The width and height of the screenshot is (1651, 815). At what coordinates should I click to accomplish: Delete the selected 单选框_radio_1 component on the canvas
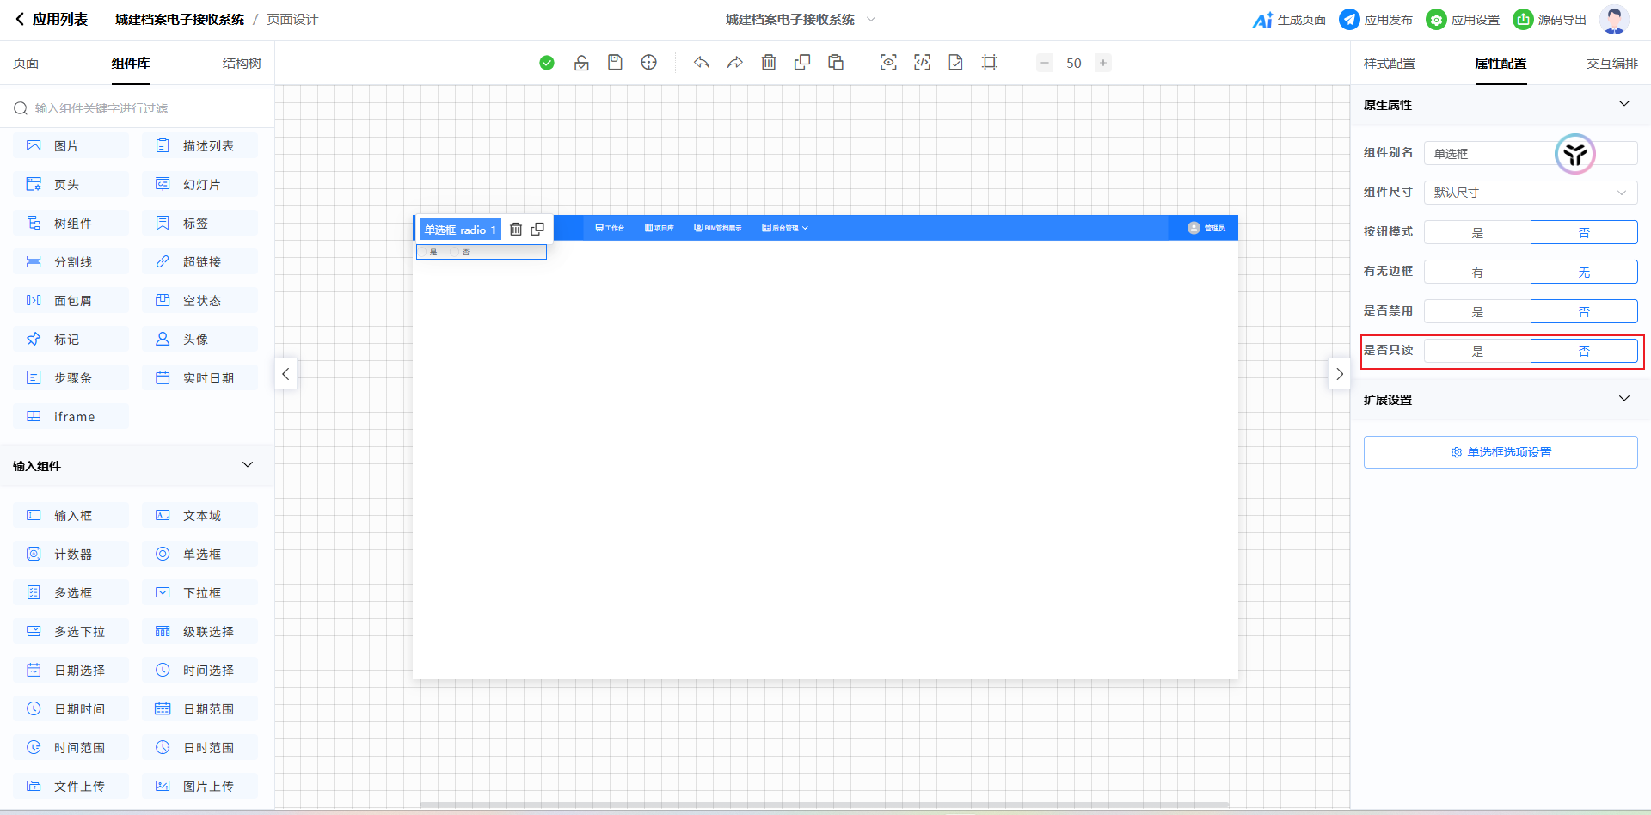pos(516,230)
